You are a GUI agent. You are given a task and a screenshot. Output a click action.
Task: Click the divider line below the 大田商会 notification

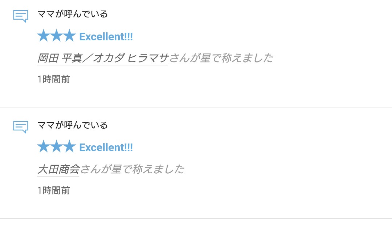point(196,219)
